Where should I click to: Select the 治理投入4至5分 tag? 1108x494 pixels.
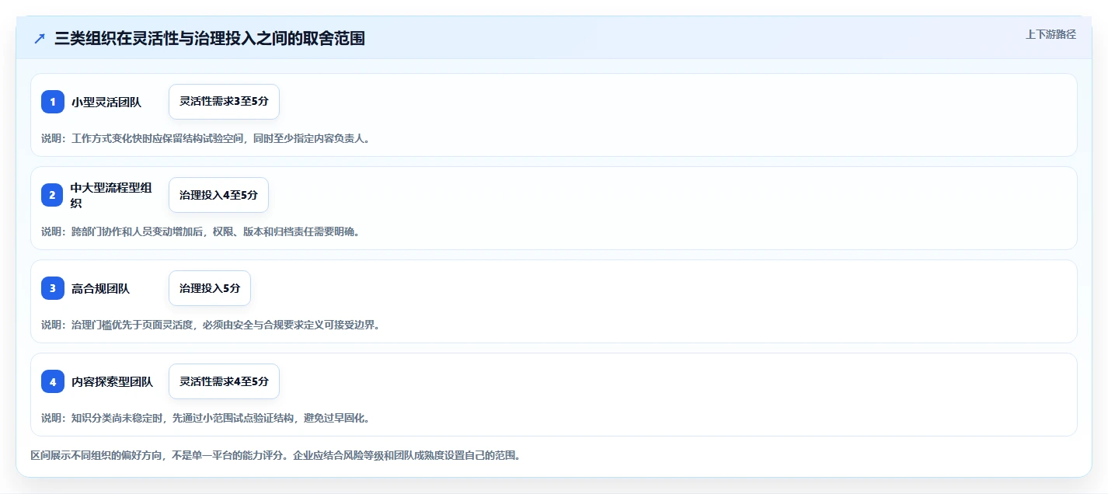point(218,195)
